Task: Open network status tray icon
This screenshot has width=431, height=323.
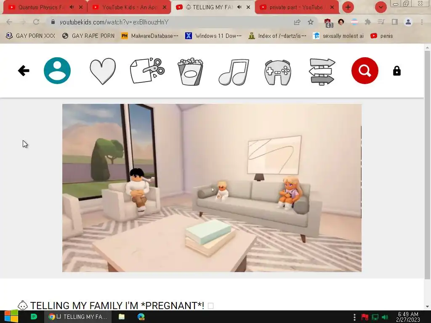Action: point(375,317)
